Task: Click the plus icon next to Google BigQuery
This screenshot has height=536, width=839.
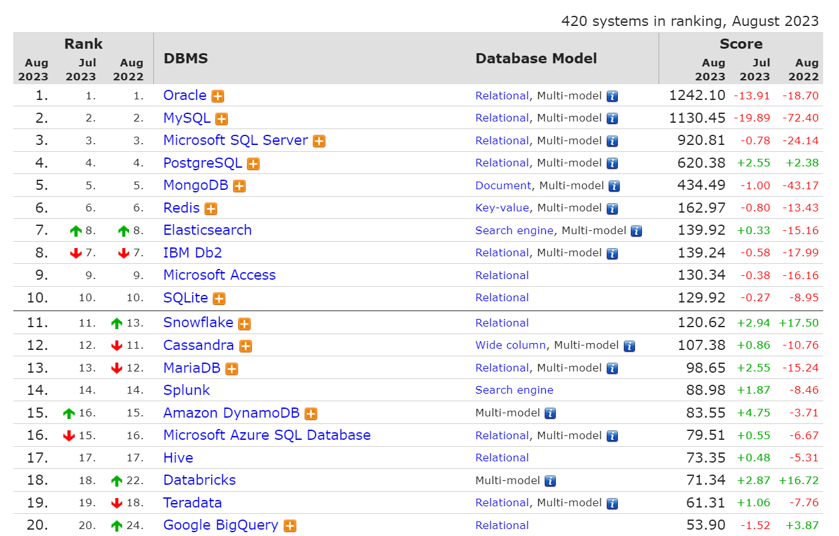Action: pos(290,526)
